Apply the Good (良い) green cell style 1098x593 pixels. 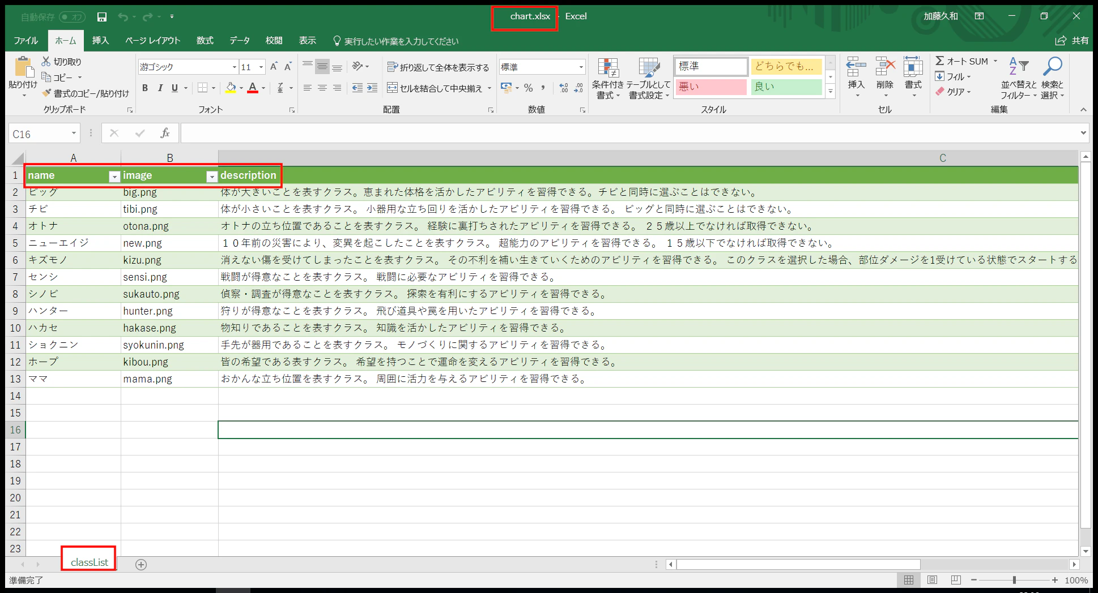click(786, 87)
